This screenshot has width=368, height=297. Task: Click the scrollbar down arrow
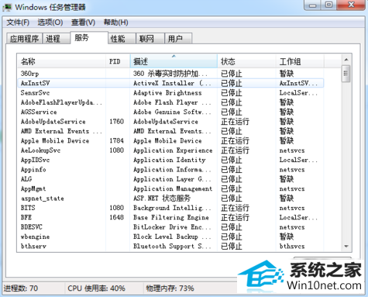coord(346,247)
